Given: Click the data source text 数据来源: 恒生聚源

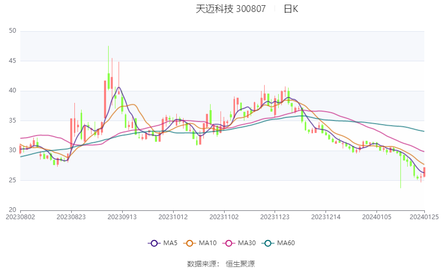Looking at the screenshot, I should click(x=220, y=264).
